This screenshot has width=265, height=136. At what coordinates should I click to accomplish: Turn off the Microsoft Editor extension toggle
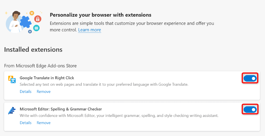(250, 110)
